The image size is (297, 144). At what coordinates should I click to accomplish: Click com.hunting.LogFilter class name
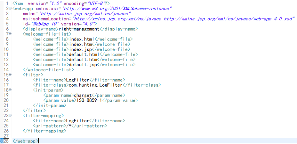point(96,85)
